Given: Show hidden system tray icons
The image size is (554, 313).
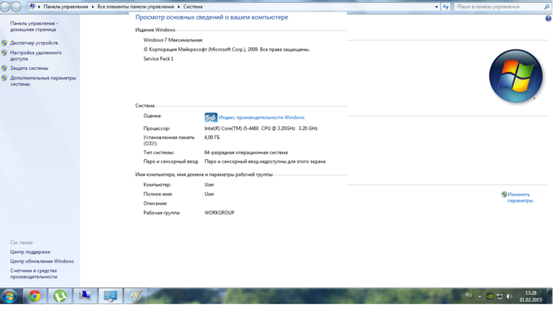Looking at the screenshot, I should [x=479, y=296].
